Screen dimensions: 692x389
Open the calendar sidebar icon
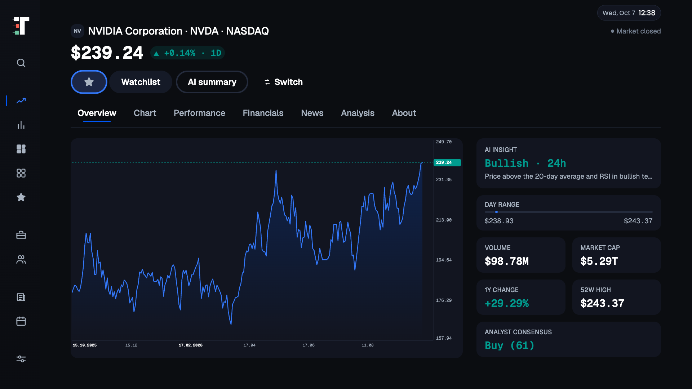[x=21, y=321]
